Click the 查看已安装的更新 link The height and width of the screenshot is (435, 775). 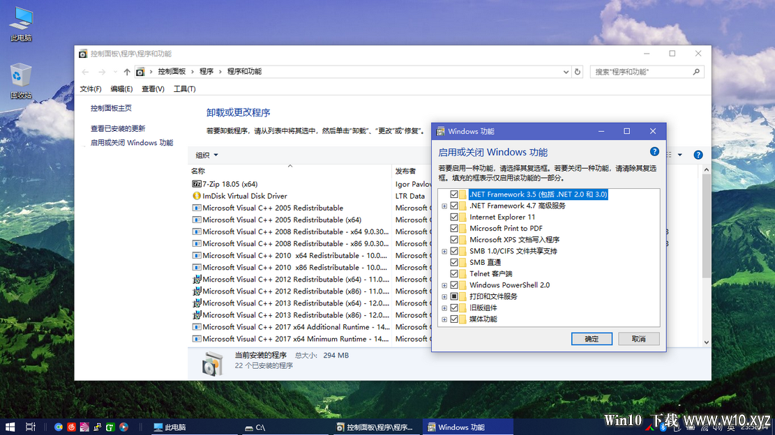coord(118,128)
